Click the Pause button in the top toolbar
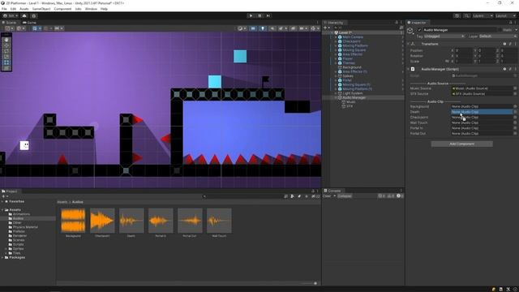 point(259,15)
